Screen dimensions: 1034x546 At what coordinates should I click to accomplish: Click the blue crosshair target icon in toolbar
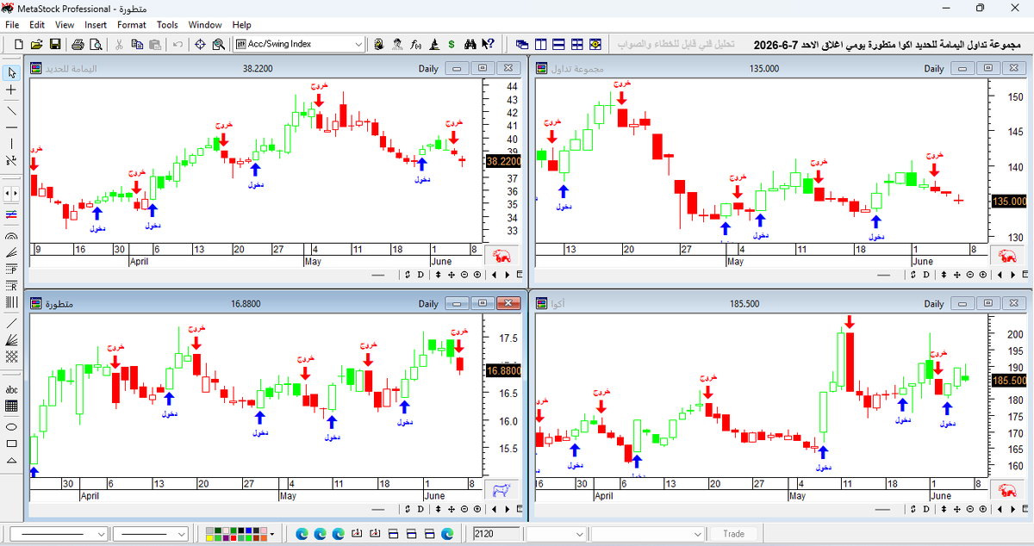coord(200,44)
